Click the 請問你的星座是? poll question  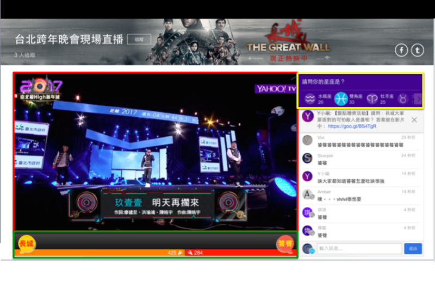(x=323, y=81)
